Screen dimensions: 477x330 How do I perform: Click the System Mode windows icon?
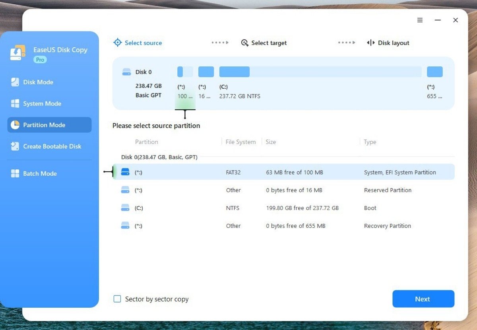pos(15,104)
